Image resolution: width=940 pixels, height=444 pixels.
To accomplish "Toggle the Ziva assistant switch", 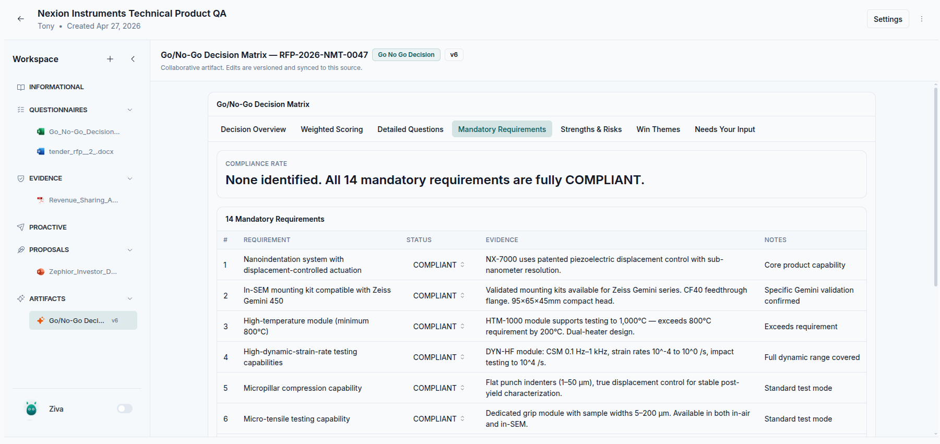I will tap(125, 409).
